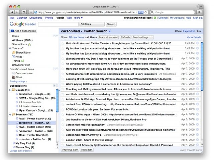Reload page with the refresh arrow icon

(146, 12)
